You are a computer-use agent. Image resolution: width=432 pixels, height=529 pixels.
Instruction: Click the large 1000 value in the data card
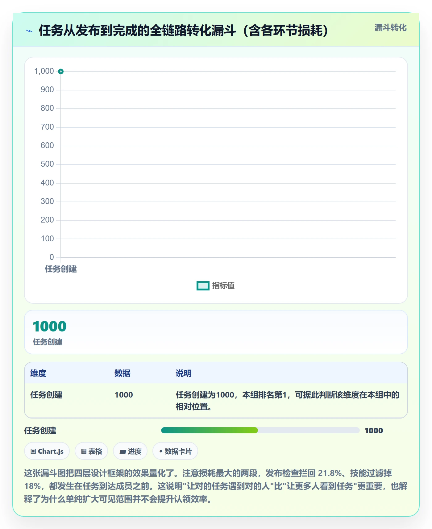tap(49, 326)
